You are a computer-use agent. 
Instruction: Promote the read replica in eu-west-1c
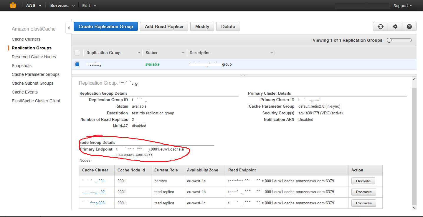point(364,203)
